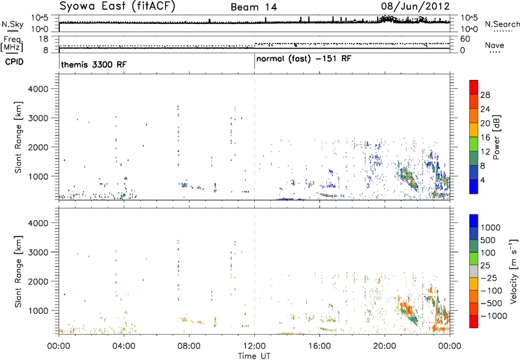Pick the light green segment of the Power color bar

474,144
